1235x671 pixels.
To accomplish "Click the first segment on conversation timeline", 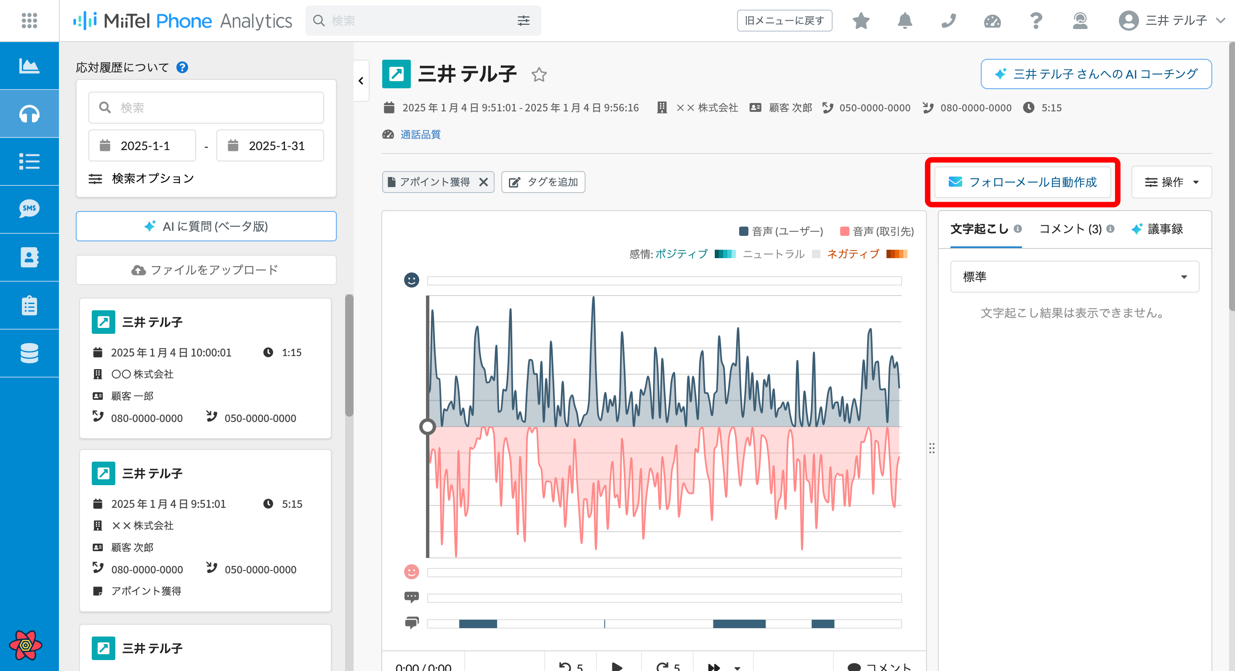I will tap(478, 623).
